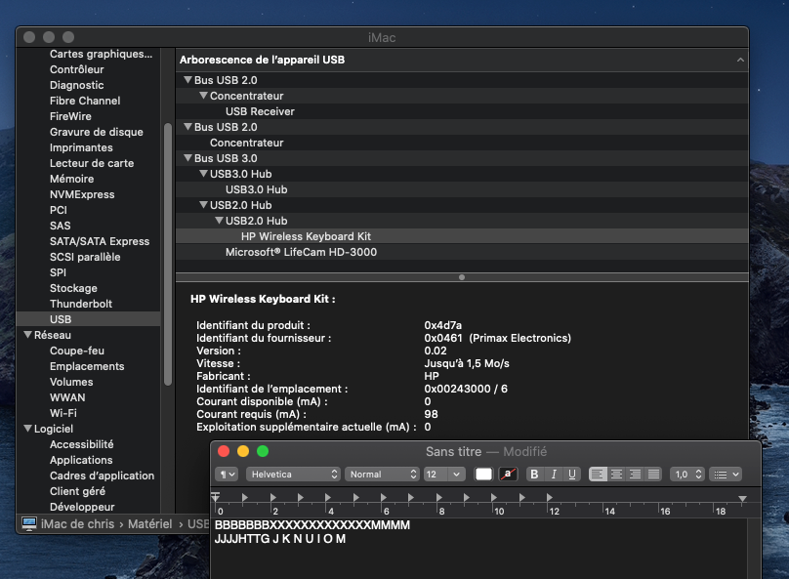Open Lecteur de carte in sidebar
This screenshot has height=579, width=789.
pyautogui.click(x=92, y=163)
